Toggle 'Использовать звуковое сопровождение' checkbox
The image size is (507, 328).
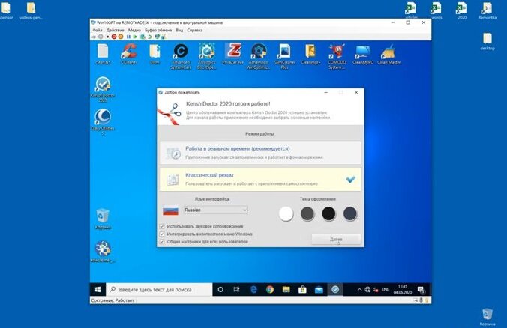162,226
